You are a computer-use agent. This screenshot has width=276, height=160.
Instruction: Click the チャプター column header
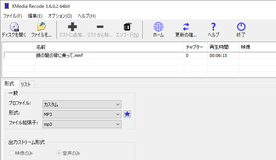pyautogui.click(x=196, y=47)
